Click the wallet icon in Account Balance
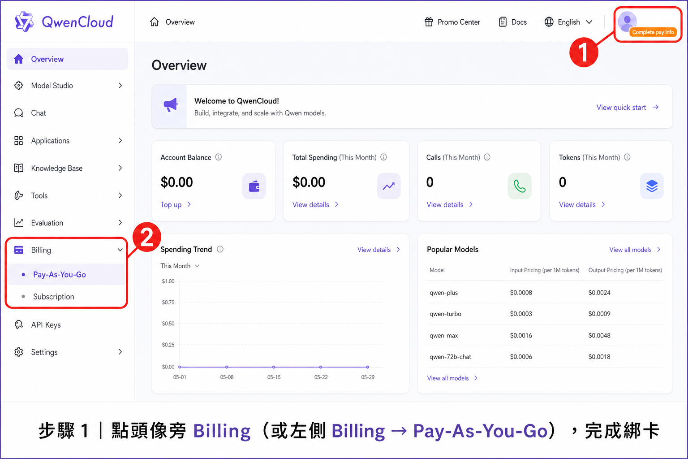 254,186
